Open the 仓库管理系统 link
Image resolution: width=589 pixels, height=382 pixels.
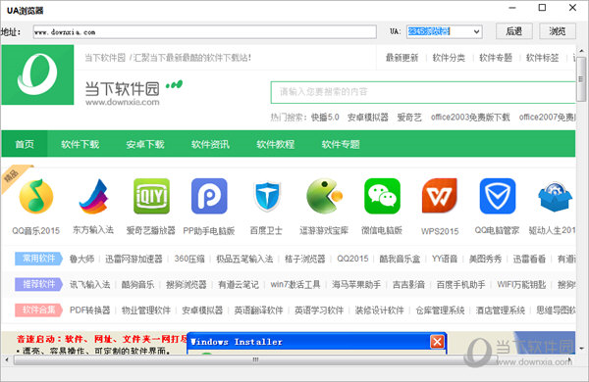440,310
